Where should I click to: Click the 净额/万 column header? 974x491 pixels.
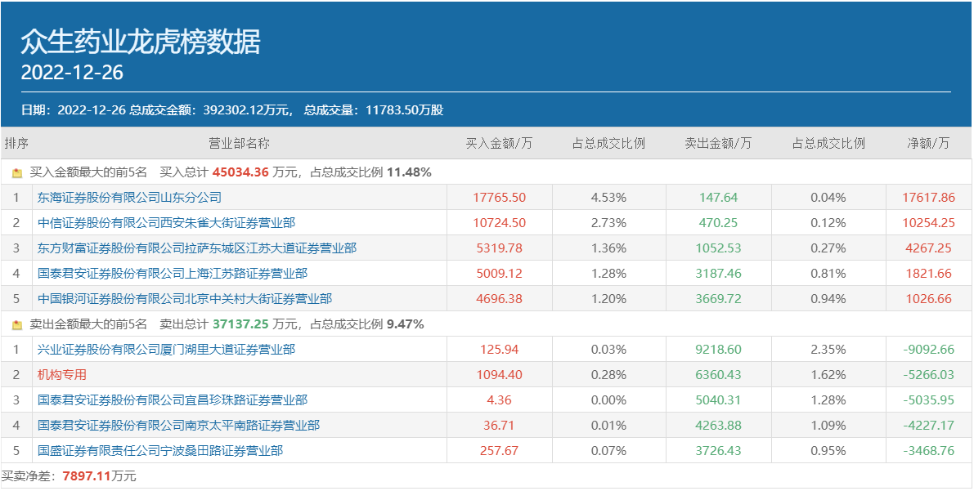coord(928,144)
